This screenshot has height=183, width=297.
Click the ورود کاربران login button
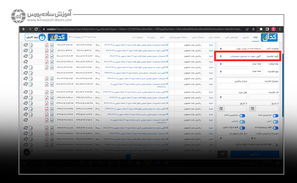coord(36,37)
